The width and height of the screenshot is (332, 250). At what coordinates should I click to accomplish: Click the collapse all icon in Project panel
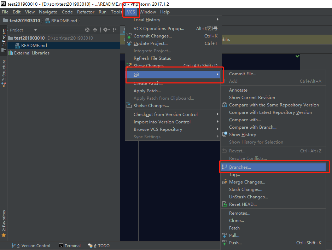coord(95,30)
